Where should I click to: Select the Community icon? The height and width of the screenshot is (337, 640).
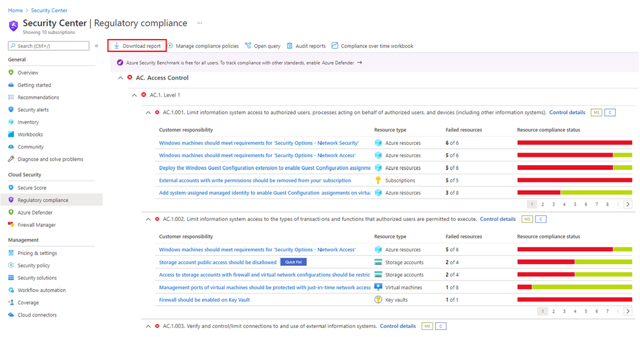11,147
